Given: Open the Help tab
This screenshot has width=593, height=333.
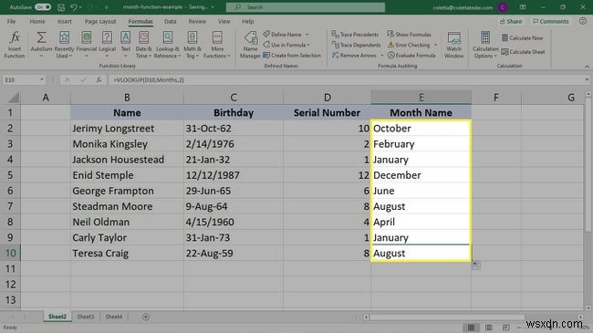Looking at the screenshot, I should pos(248,22).
